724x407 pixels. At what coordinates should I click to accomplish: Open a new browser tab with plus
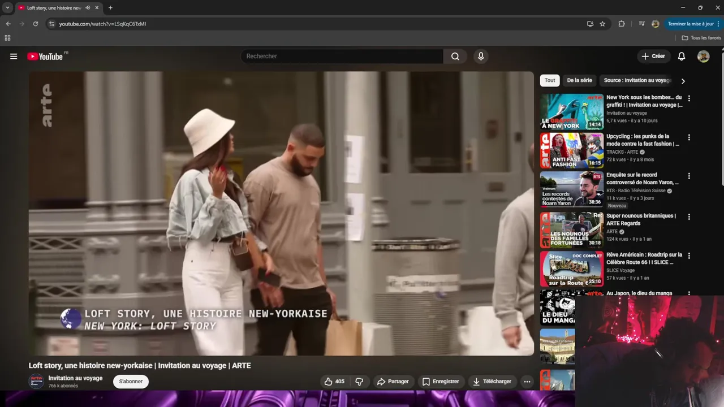point(110,8)
